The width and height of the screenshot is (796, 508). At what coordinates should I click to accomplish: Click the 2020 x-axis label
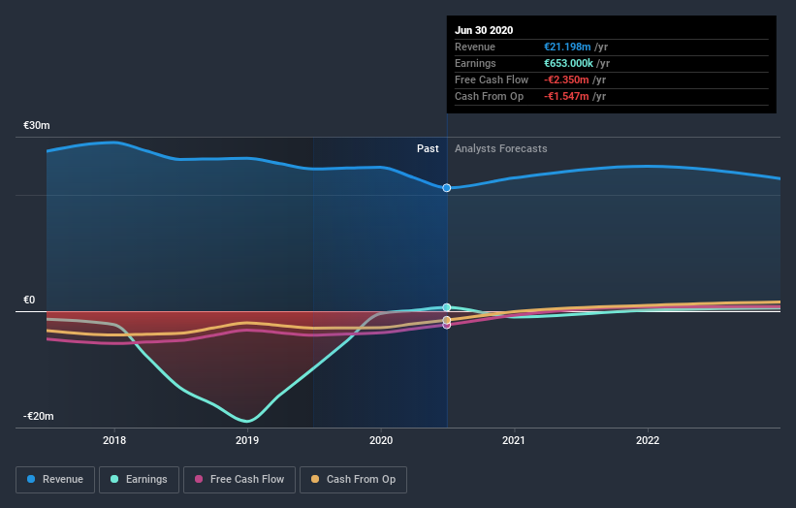[x=381, y=440]
